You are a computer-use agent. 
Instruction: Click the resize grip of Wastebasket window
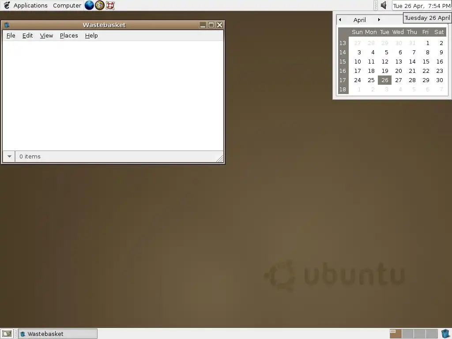point(220,158)
